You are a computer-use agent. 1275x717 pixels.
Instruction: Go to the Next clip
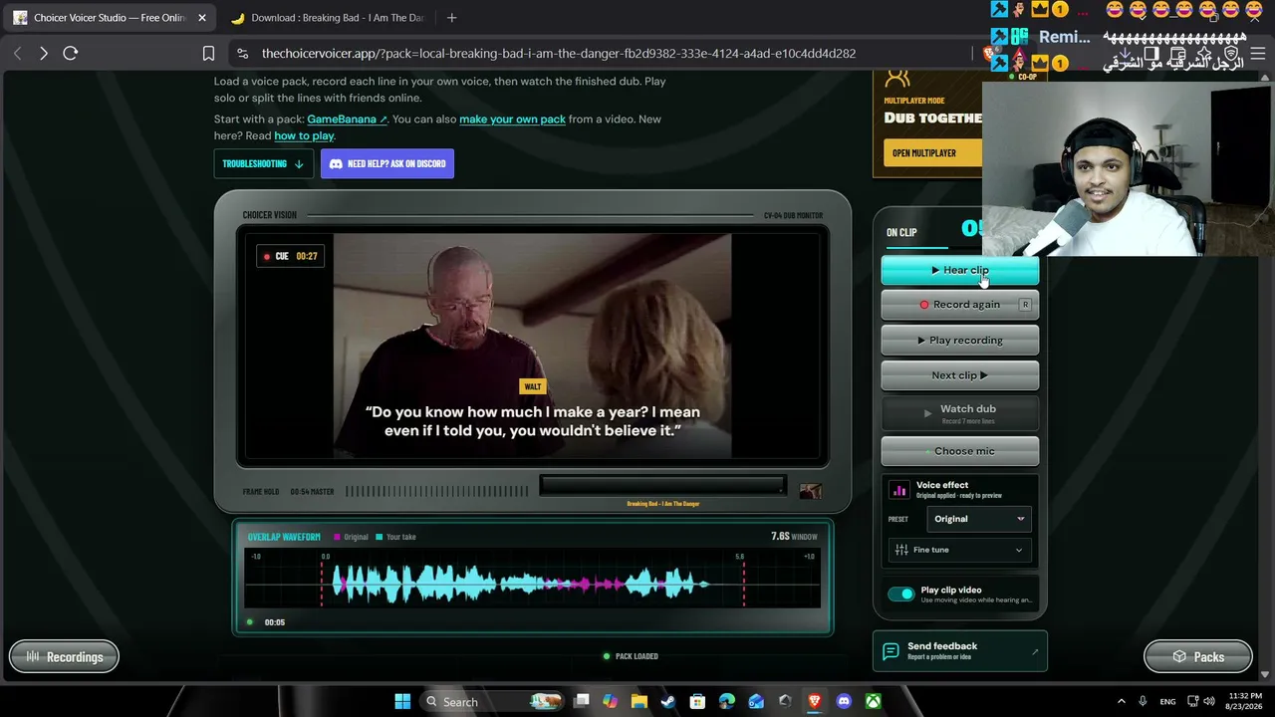pyautogui.click(x=959, y=375)
